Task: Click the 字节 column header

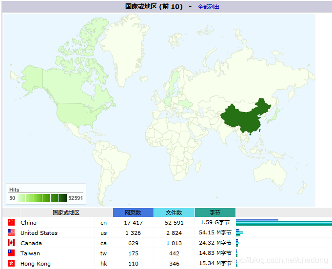Action: point(215,212)
